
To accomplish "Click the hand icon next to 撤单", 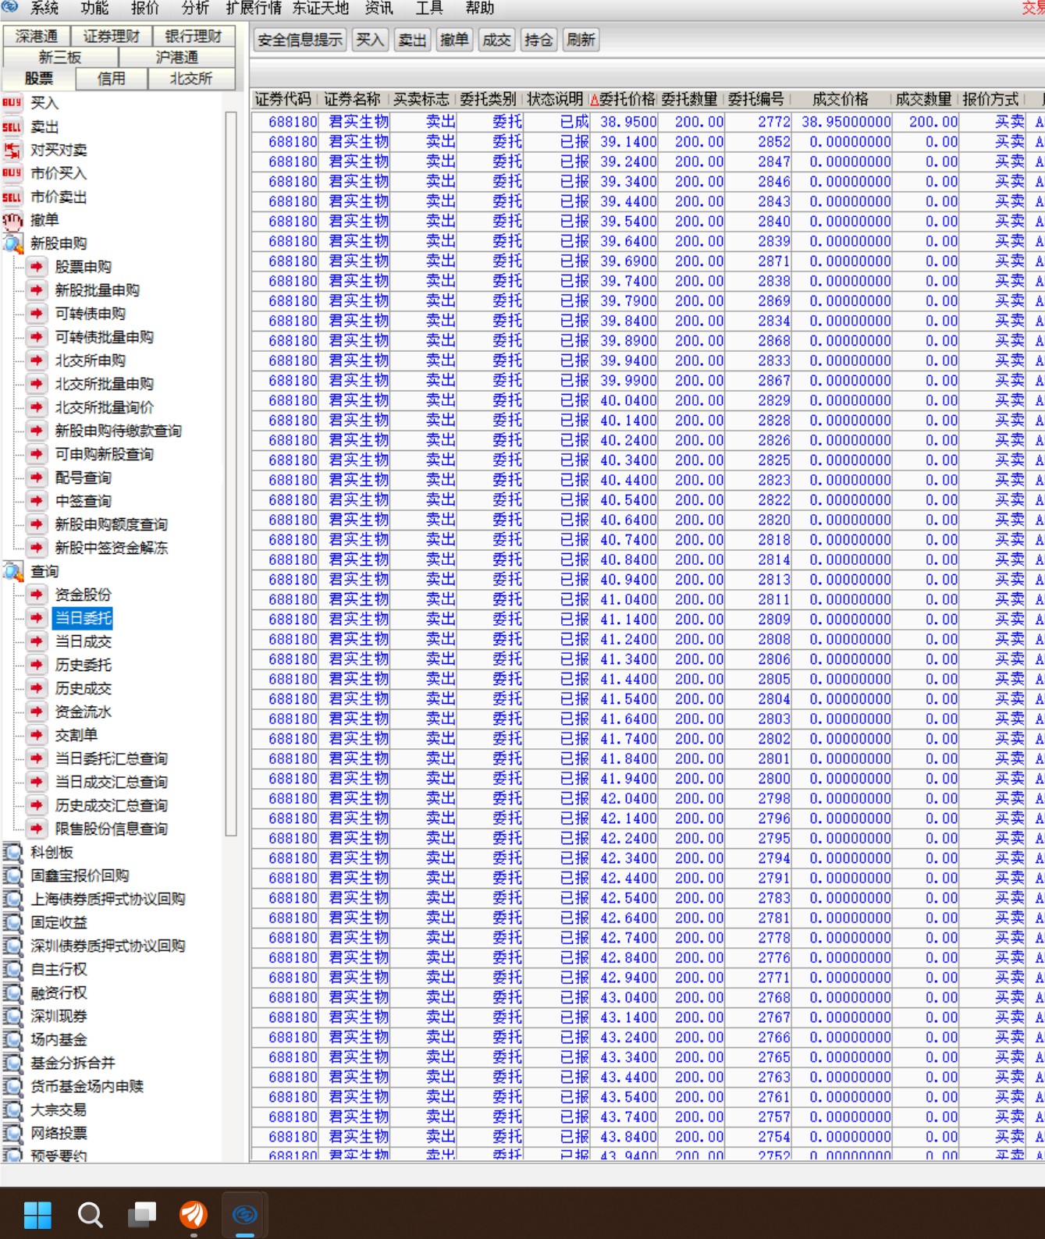I will 12,220.
